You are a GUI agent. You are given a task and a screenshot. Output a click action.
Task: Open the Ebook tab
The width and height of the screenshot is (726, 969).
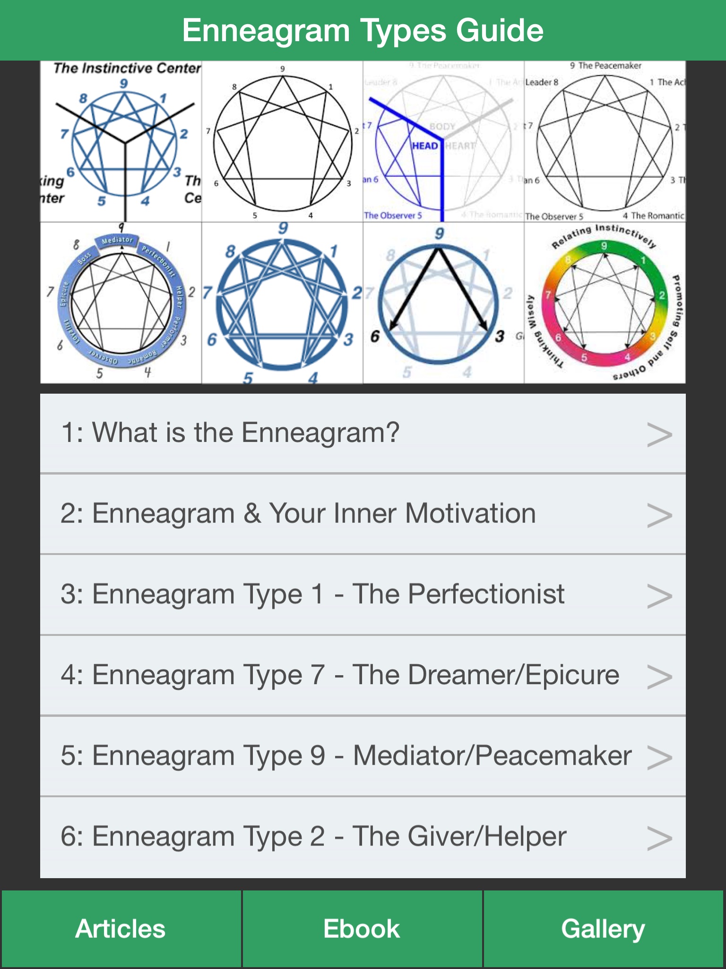point(363,929)
